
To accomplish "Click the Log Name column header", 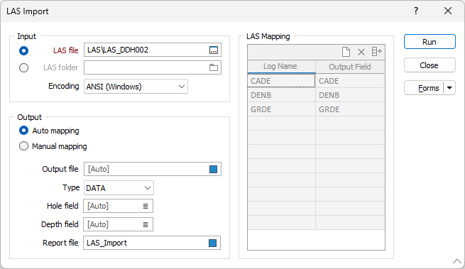I will [281, 67].
